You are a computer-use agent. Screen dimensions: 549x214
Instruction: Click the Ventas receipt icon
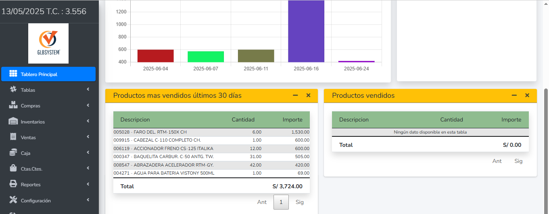pos(13,137)
